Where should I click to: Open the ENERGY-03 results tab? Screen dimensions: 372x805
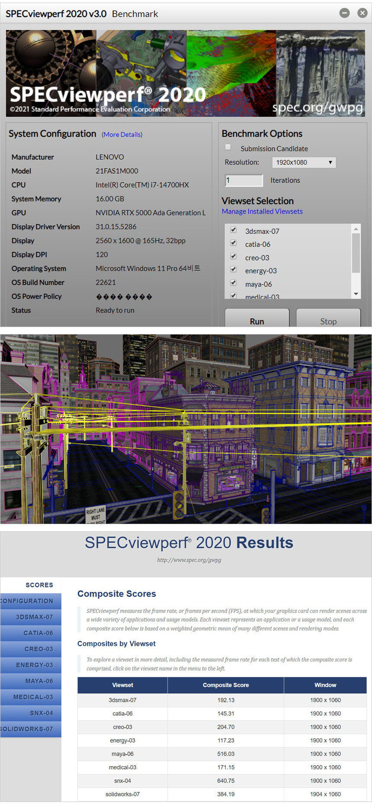pyautogui.click(x=31, y=665)
